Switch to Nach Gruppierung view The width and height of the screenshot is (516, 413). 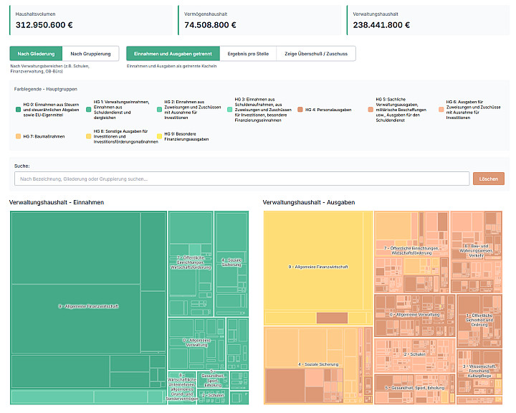tap(90, 54)
